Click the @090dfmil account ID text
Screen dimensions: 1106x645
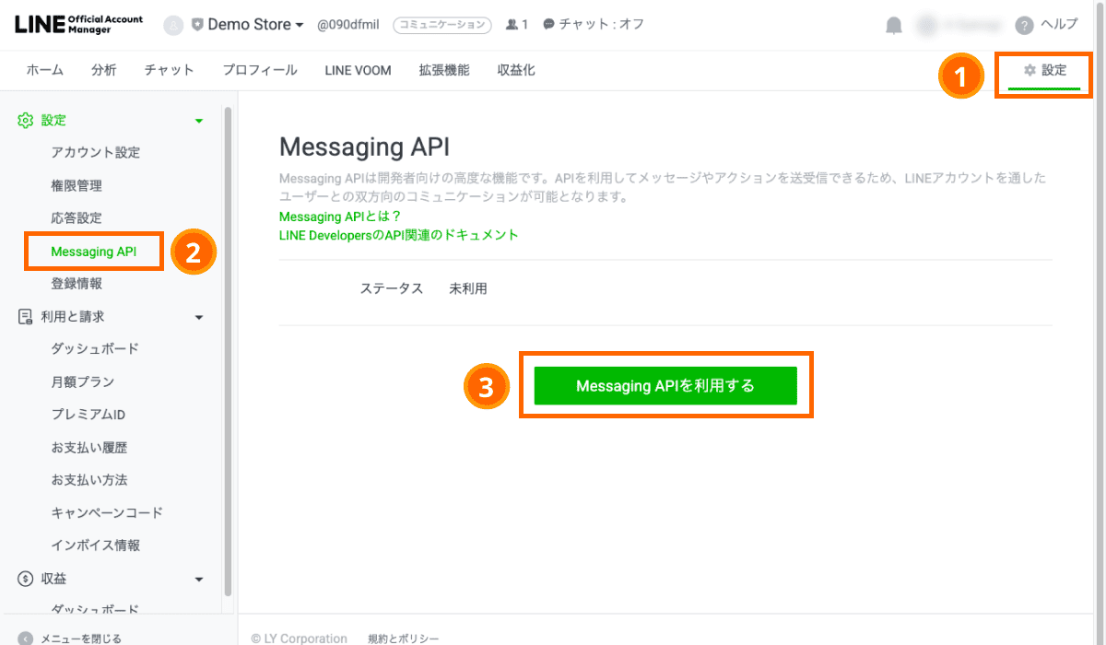coord(348,25)
